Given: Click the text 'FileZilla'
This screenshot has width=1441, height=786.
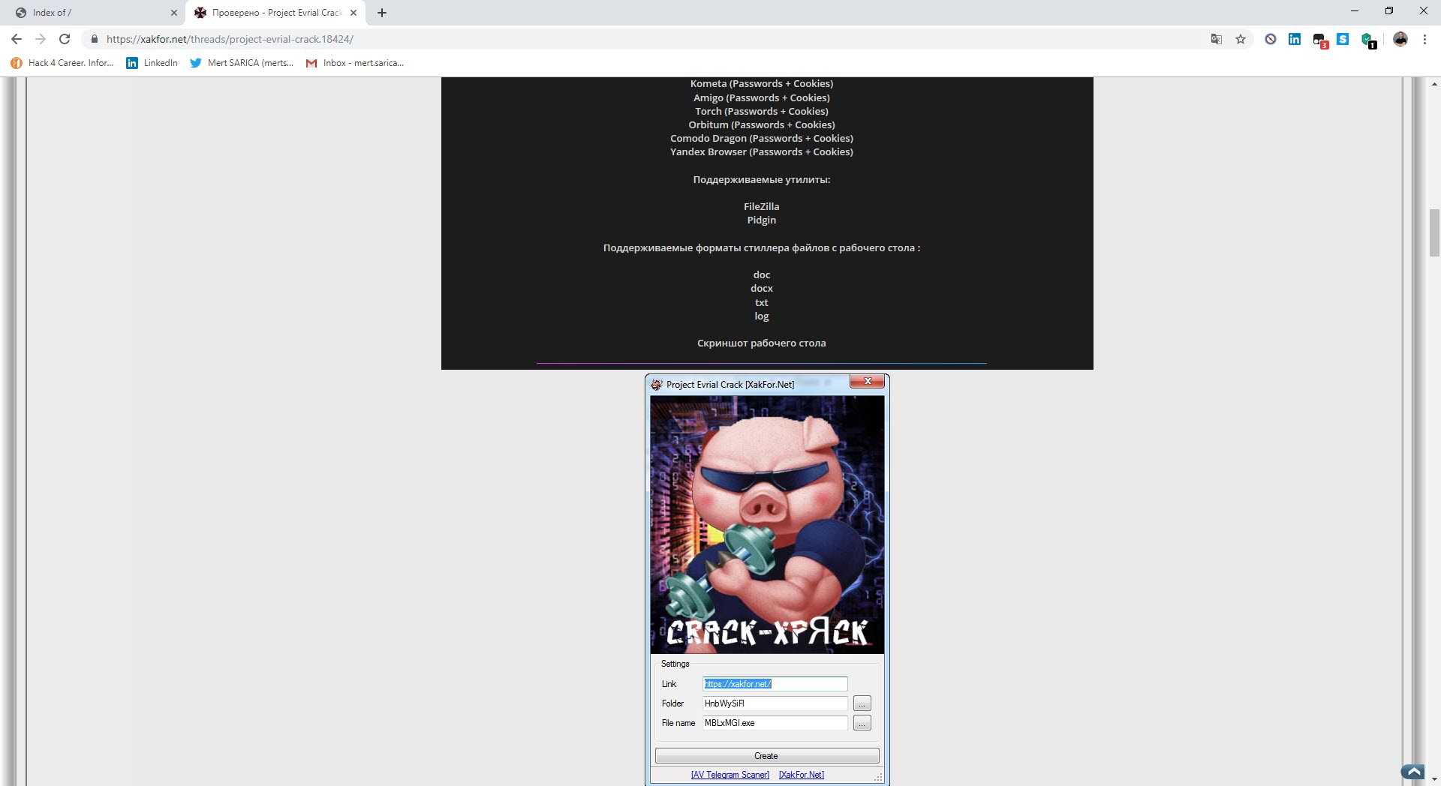Looking at the screenshot, I should [x=761, y=206].
